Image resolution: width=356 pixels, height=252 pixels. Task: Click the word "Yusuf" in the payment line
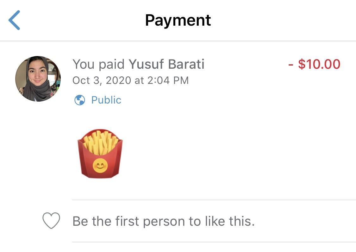click(x=146, y=64)
